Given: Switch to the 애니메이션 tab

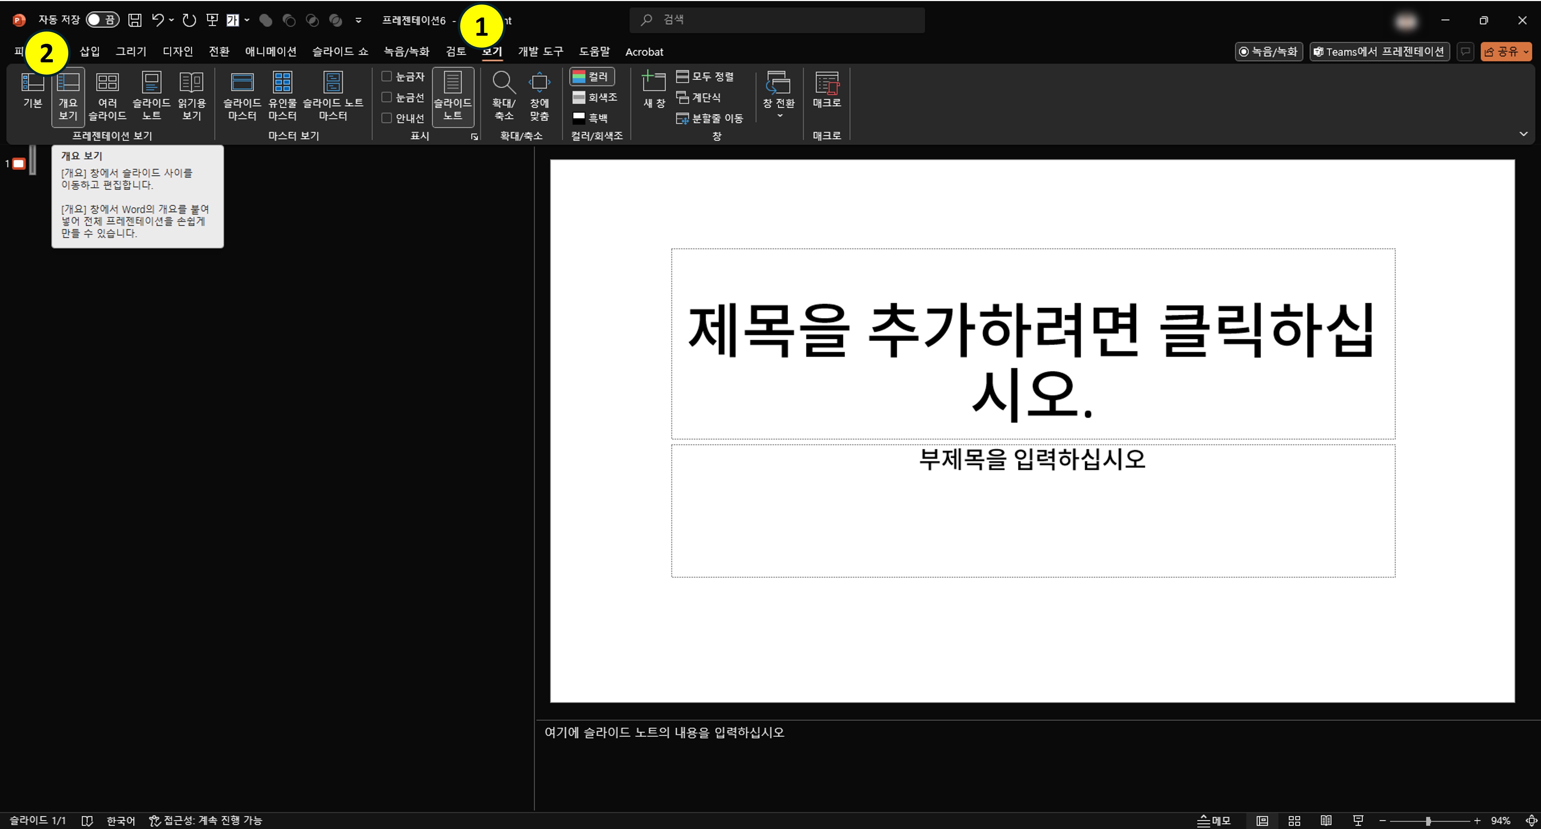Looking at the screenshot, I should coord(271,51).
